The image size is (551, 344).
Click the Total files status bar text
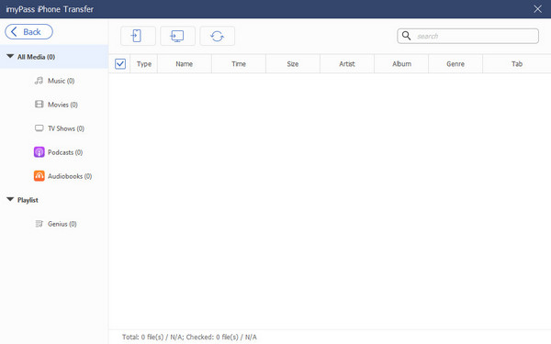[x=189, y=337]
